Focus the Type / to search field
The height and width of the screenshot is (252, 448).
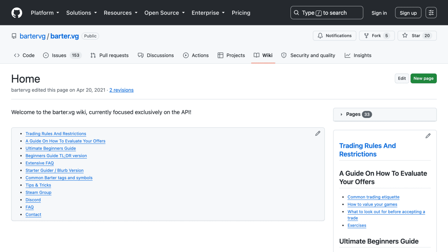[327, 13]
